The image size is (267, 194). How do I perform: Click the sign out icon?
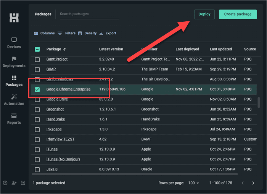23,183
